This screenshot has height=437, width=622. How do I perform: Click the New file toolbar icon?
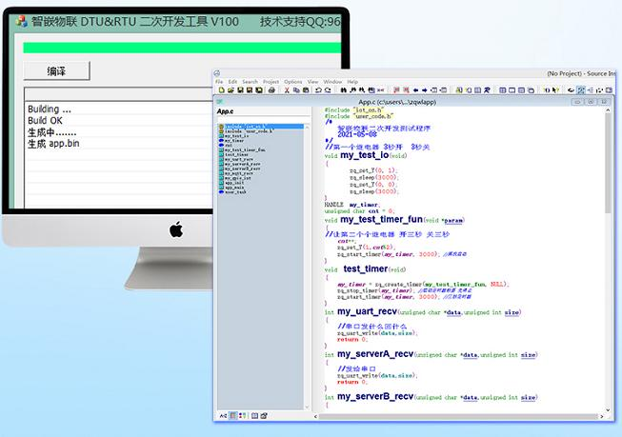(221, 90)
